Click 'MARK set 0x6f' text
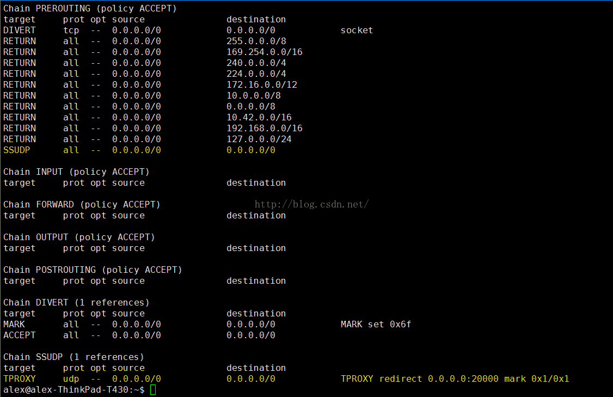Screen dimensions: 613x397 [x=376, y=325]
